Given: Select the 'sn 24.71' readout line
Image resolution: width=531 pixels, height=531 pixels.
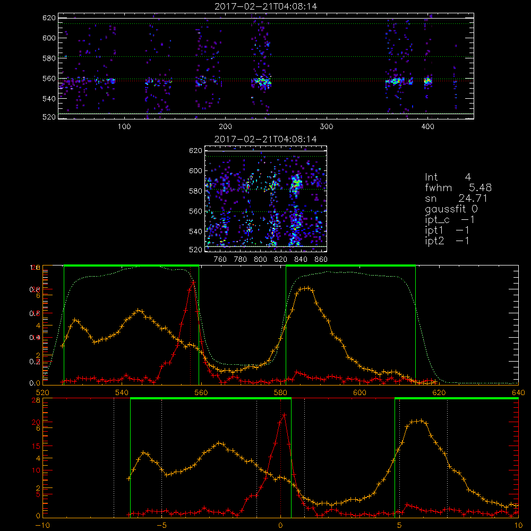Looking at the screenshot, I should [x=456, y=199].
